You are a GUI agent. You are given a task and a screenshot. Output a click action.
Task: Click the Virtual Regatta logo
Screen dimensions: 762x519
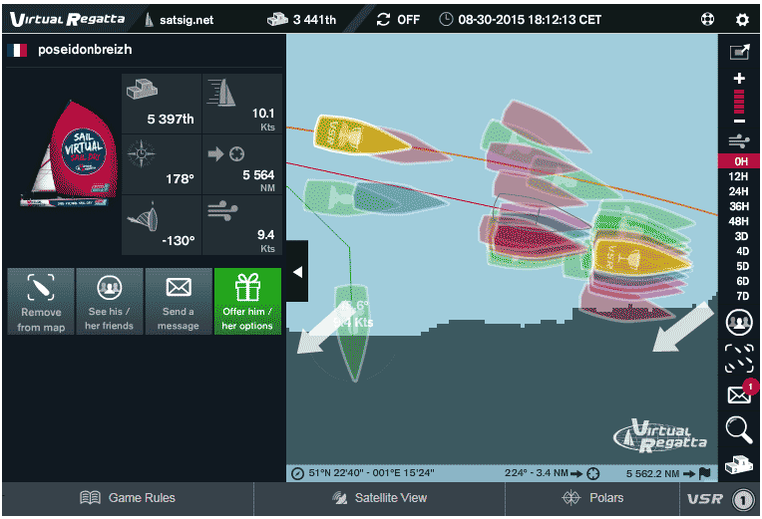click(x=67, y=19)
